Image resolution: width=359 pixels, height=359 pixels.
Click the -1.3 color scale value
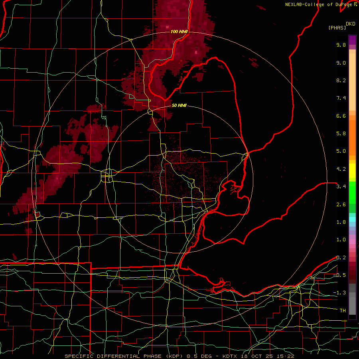click(x=339, y=293)
